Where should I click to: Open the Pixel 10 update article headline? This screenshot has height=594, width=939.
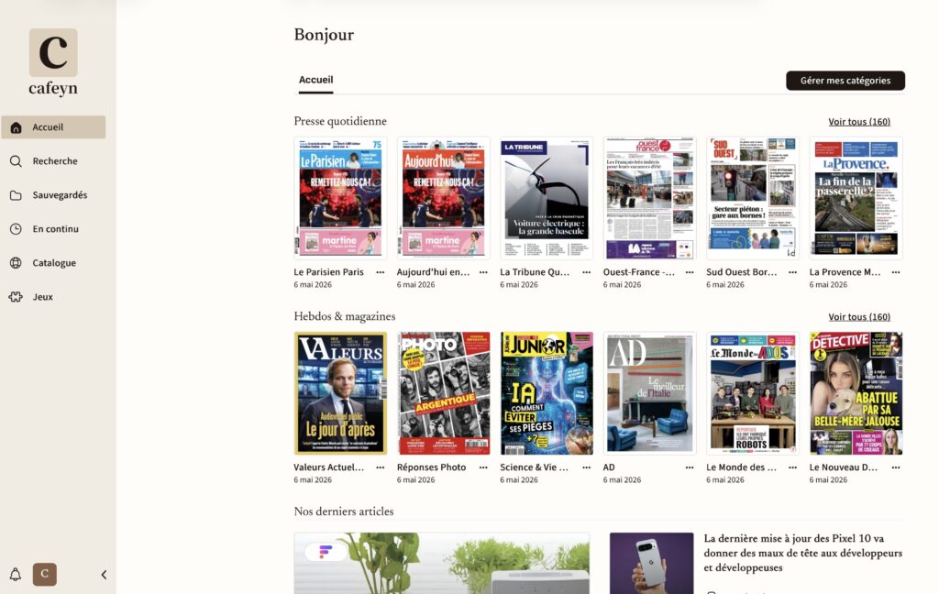click(x=802, y=553)
